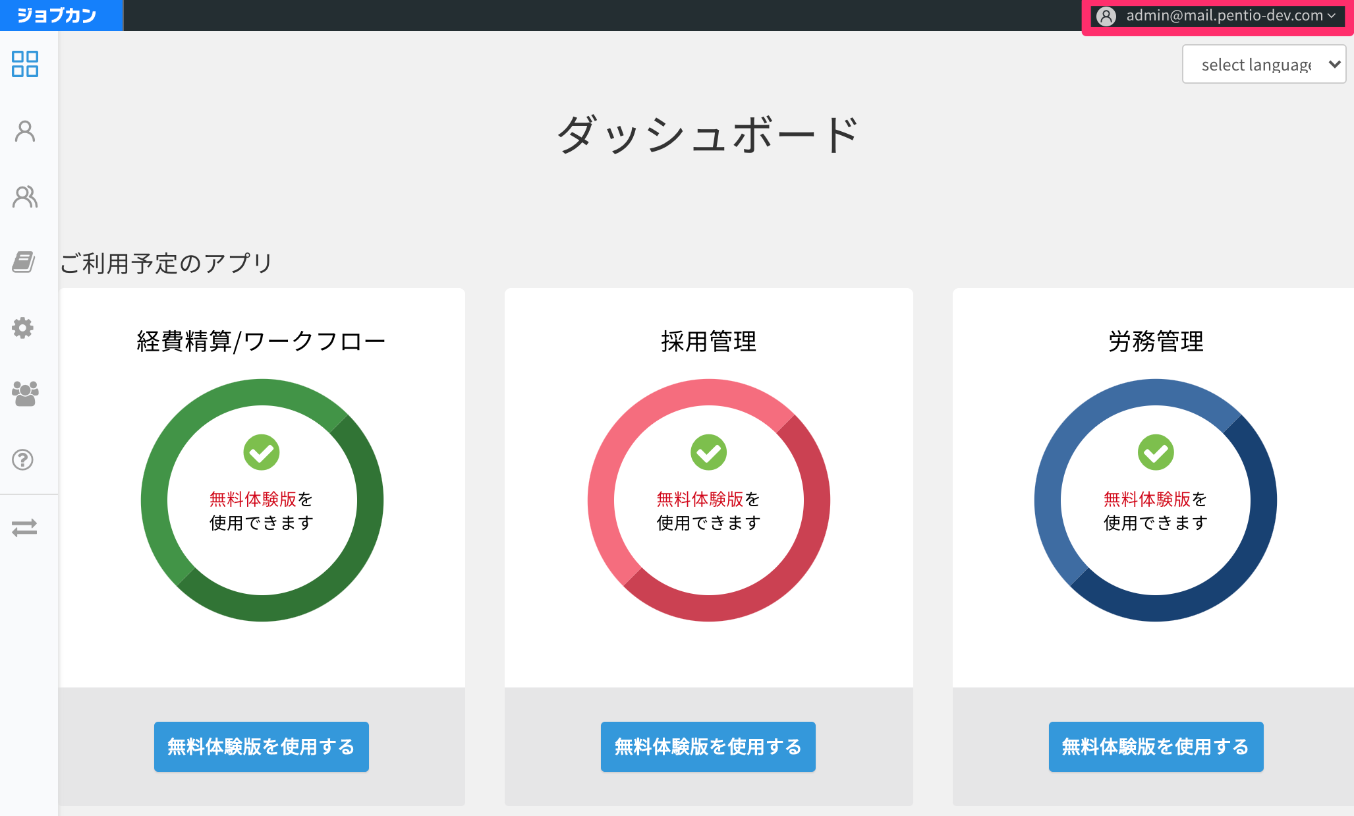Click the language dropdown chevron arrow

1334,64
